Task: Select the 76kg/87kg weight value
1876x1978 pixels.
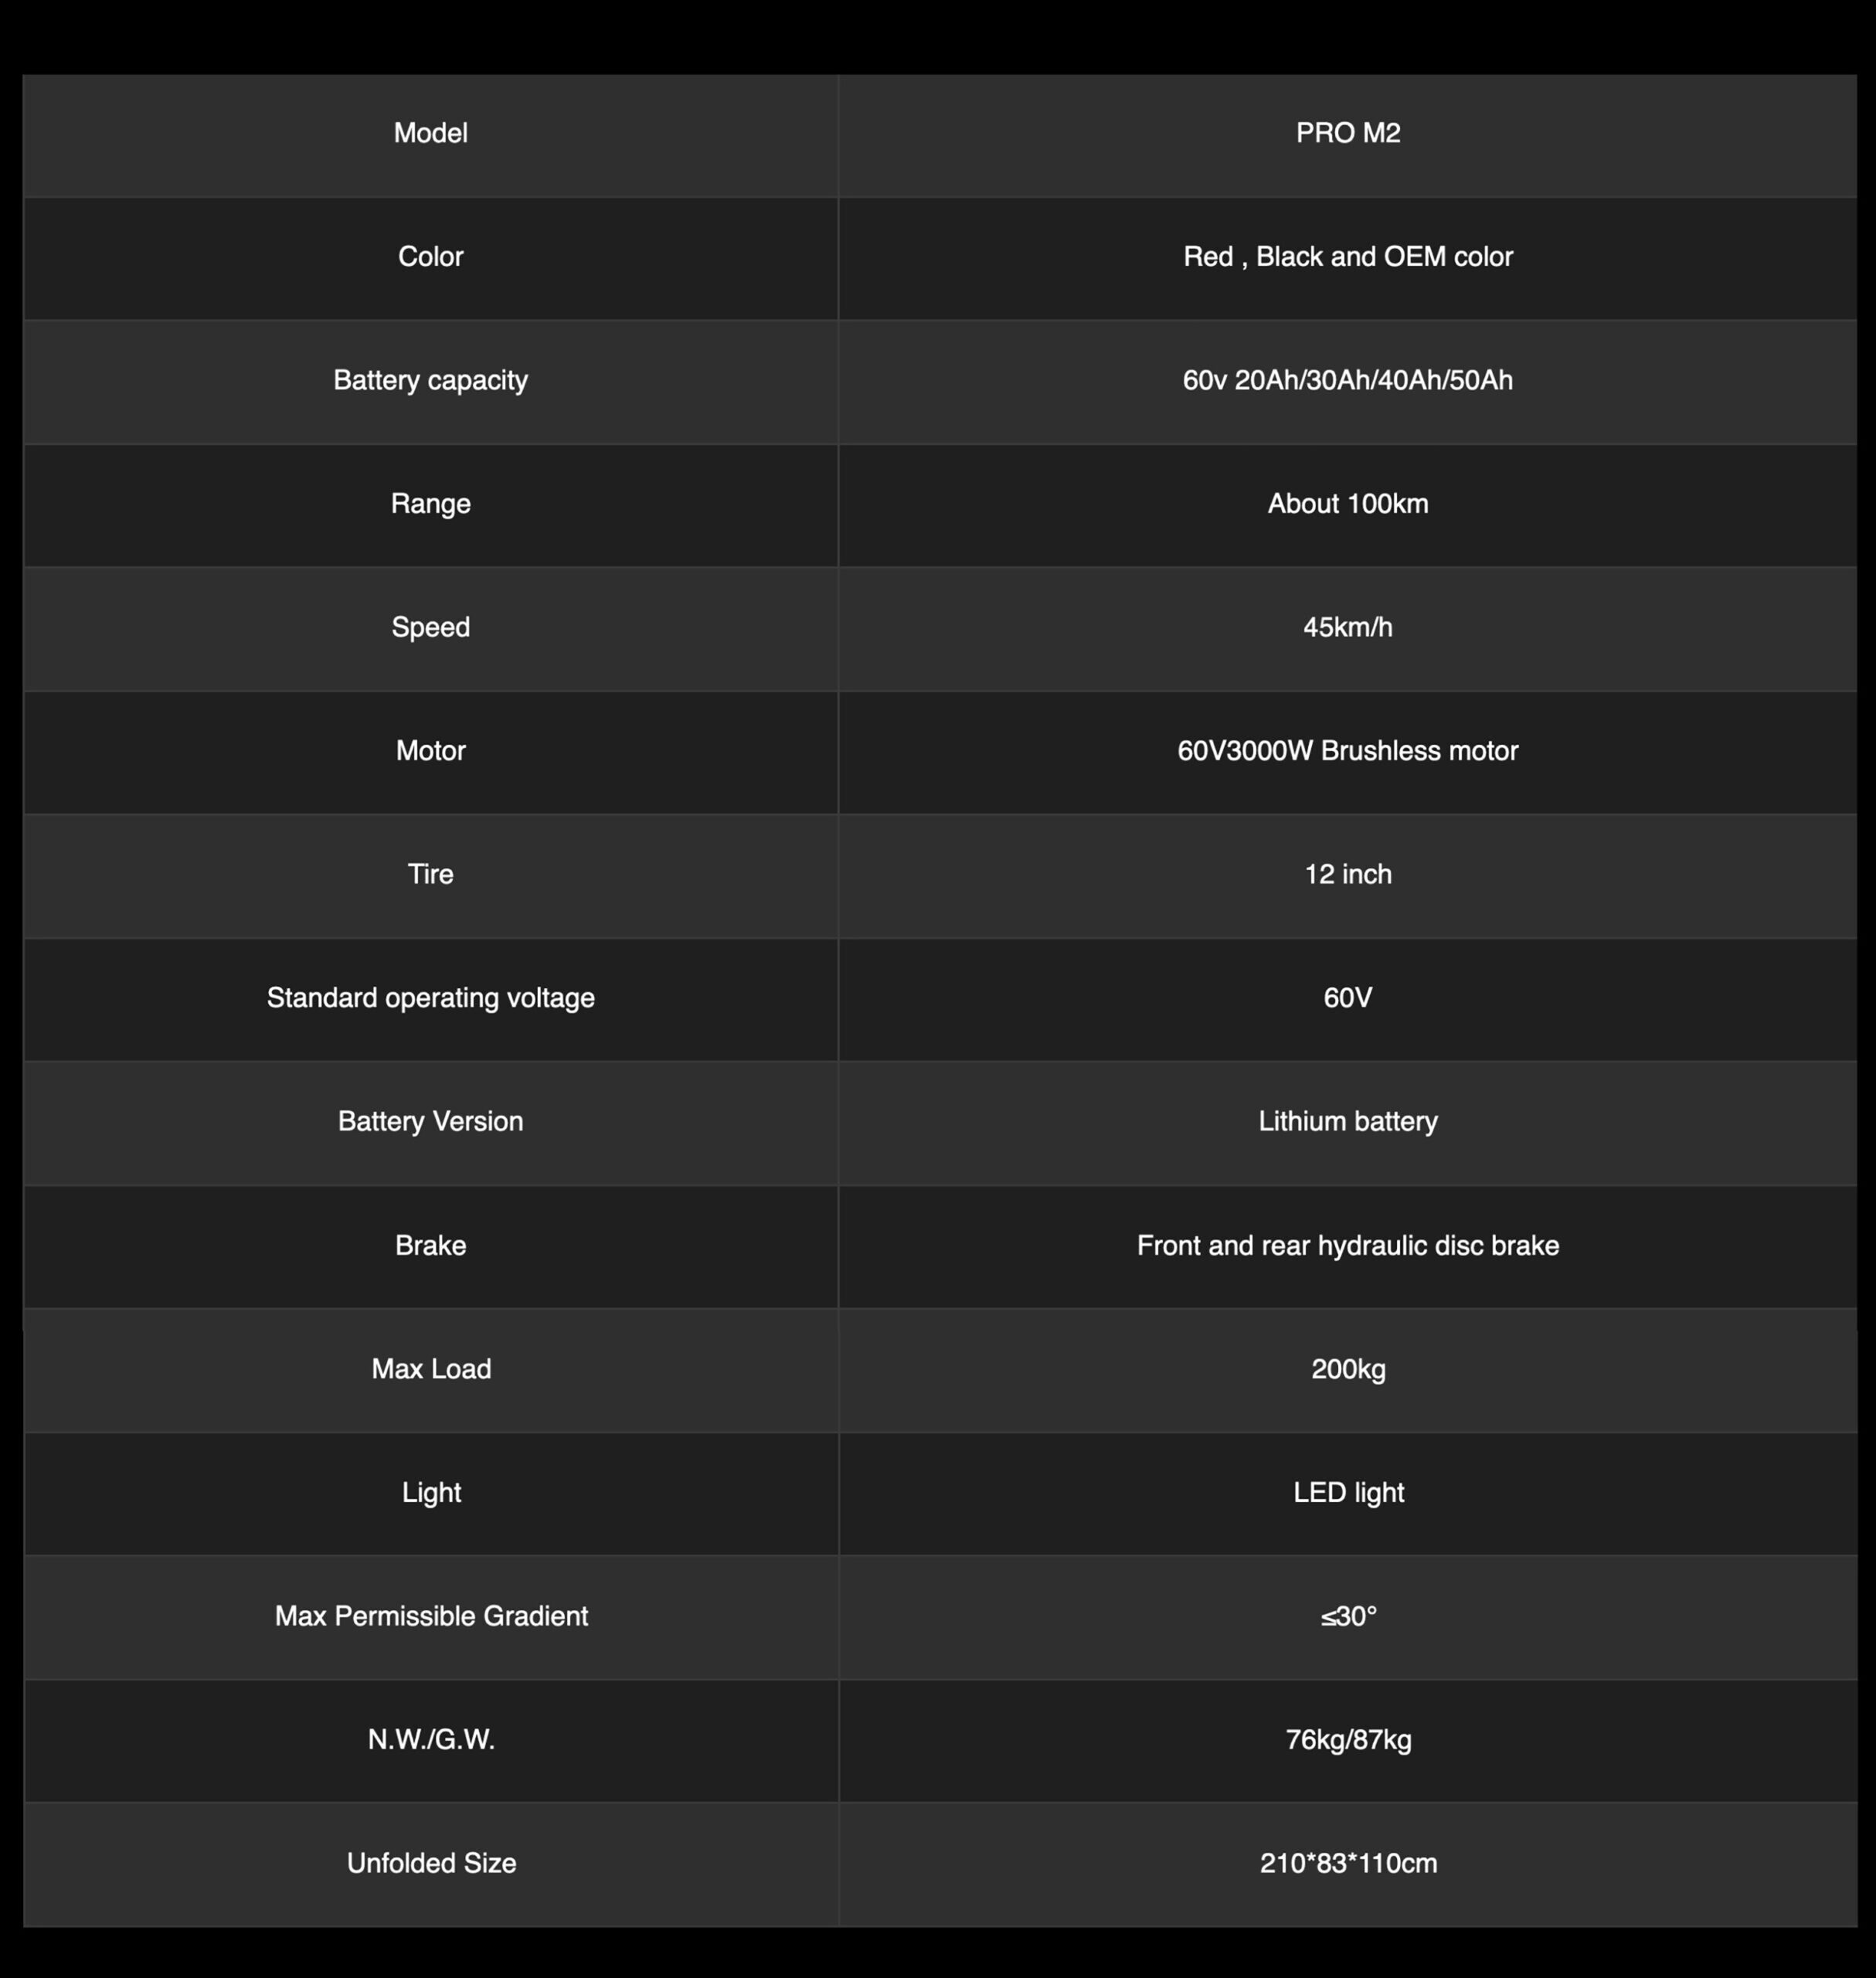Action: (1347, 1740)
